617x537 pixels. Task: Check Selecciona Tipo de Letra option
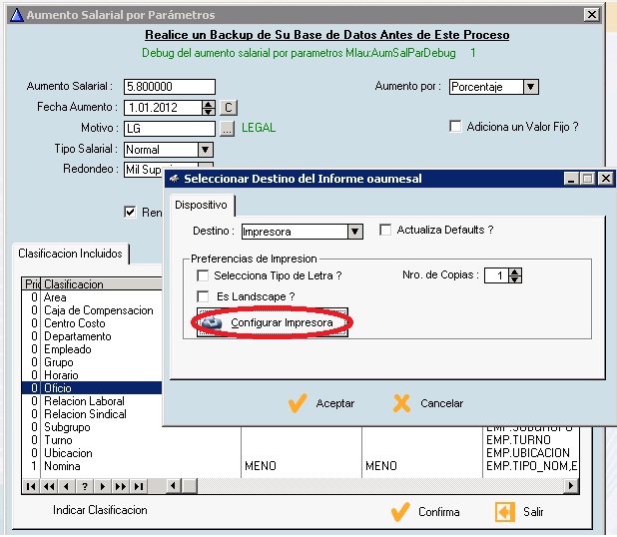pyautogui.click(x=204, y=275)
